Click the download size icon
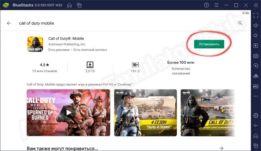261x151 pixels. click(90, 65)
